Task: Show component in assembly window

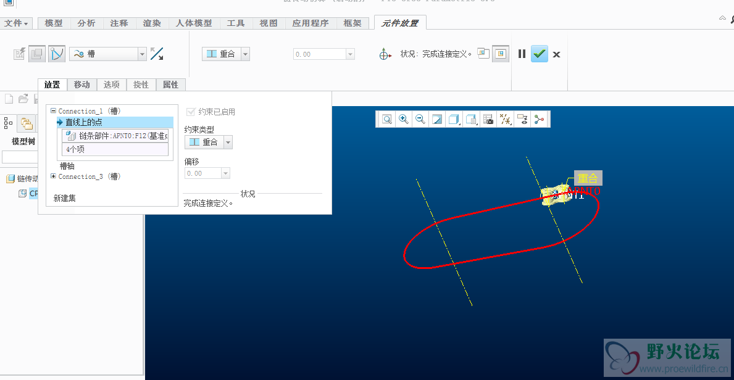Action: tap(501, 54)
